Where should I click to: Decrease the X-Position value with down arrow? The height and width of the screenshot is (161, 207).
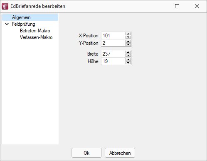(128, 37)
